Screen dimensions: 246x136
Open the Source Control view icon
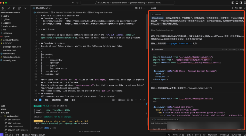click(x=14, y=8)
